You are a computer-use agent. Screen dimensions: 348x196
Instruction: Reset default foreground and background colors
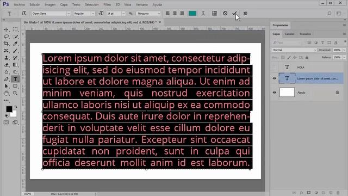[7, 116]
